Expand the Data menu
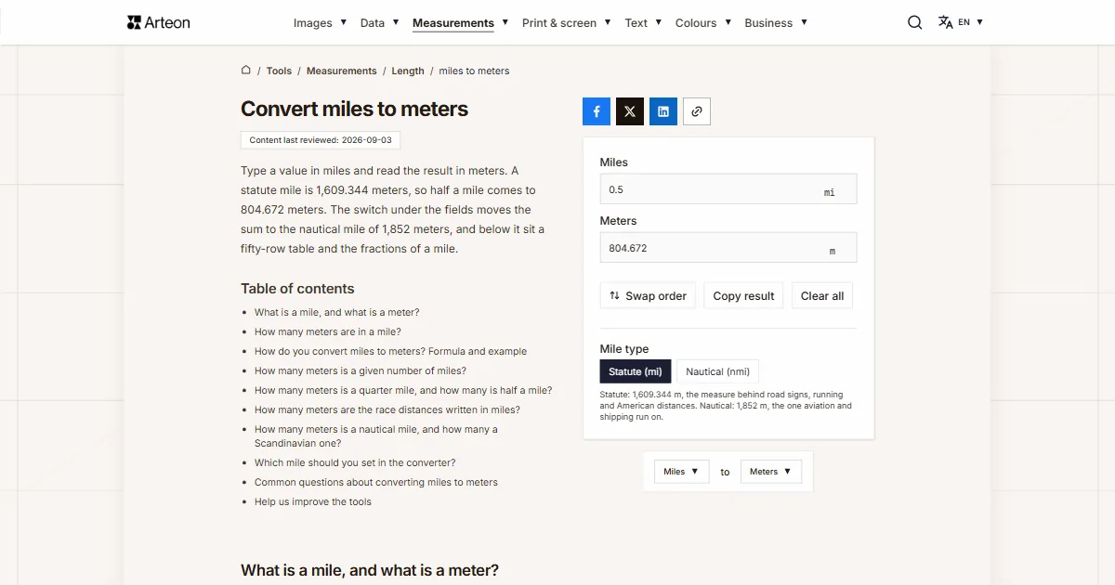 pos(380,22)
